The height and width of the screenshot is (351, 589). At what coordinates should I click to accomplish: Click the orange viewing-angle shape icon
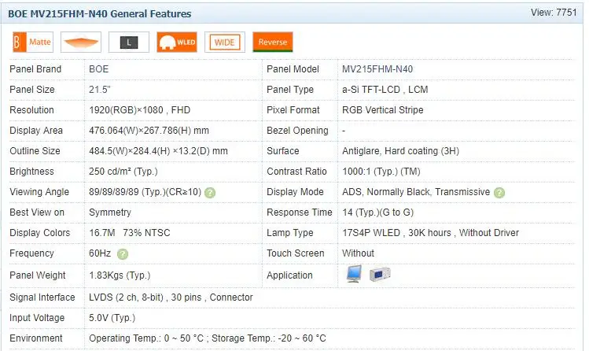pyautogui.click(x=81, y=42)
